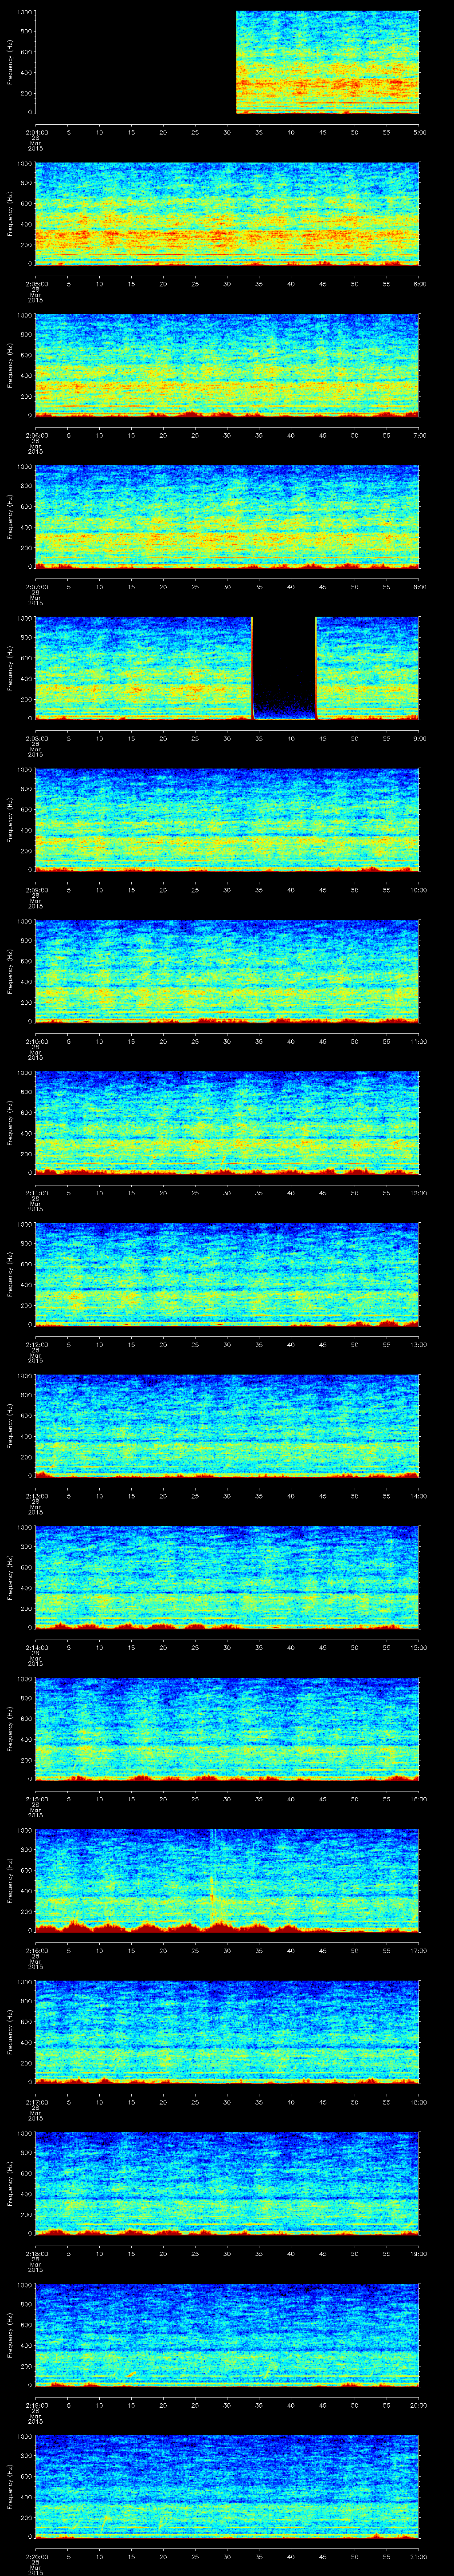Click the '2:08:00' time axis label
This screenshot has height=2576, width=454.
[x=36, y=739]
